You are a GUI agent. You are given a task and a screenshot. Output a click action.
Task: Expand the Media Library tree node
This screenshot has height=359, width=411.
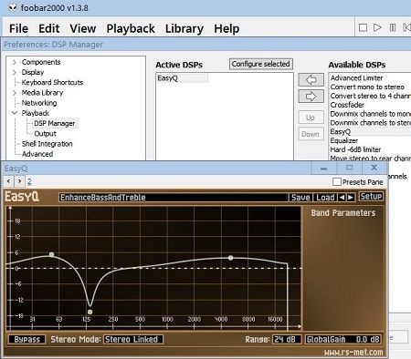(15, 93)
